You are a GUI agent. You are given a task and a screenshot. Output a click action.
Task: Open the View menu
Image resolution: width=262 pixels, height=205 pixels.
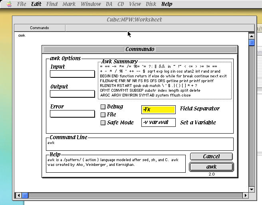(x=135, y=4)
